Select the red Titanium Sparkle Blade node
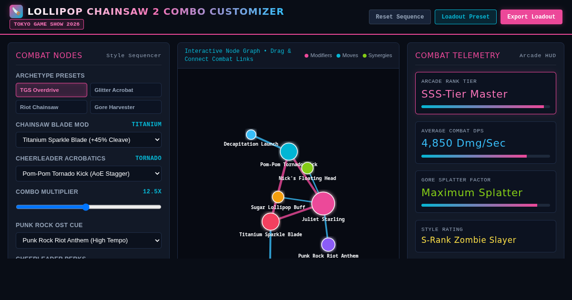This screenshot has height=300, width=572. coord(271,221)
